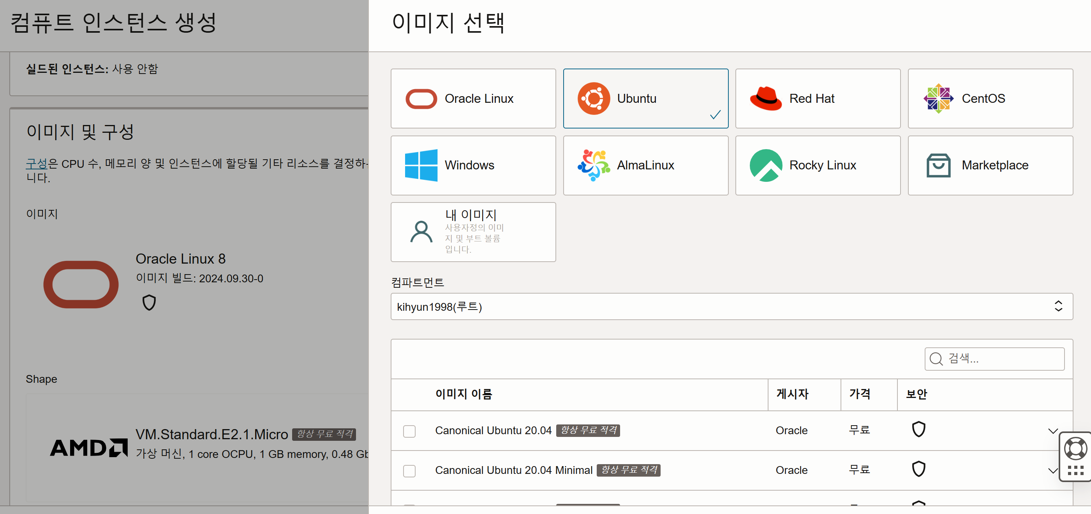This screenshot has width=1091, height=514.
Task: Click the AlmaLinux swirl logo
Action: point(593,165)
